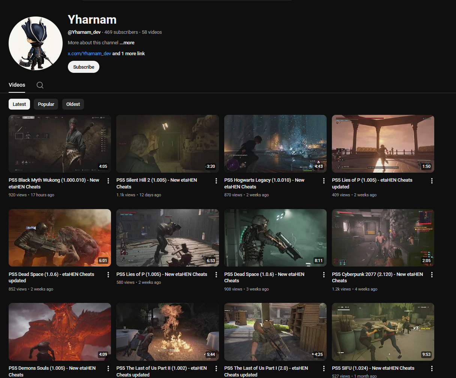Open PS5 The Last of Us Part I title
The image size is (456, 378).
[x=266, y=371]
